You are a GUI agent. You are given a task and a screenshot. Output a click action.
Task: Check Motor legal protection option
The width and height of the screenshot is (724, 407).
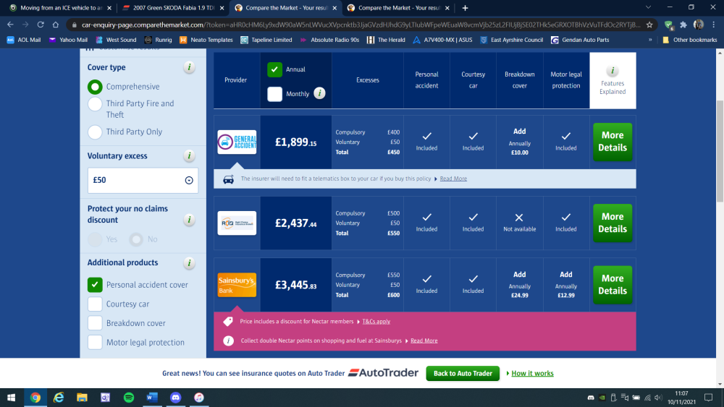(x=95, y=343)
